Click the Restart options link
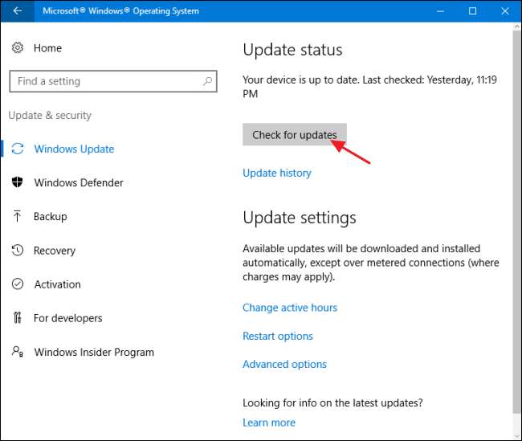Image resolution: width=522 pixels, height=441 pixels. coord(277,336)
